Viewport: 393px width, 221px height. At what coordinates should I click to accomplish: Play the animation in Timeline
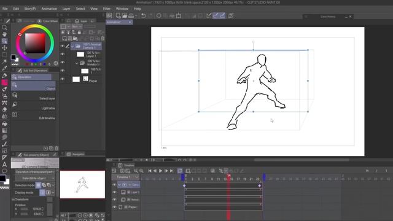tap(160, 171)
